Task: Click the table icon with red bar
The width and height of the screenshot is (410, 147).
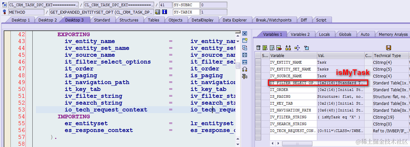Action: 279,48
